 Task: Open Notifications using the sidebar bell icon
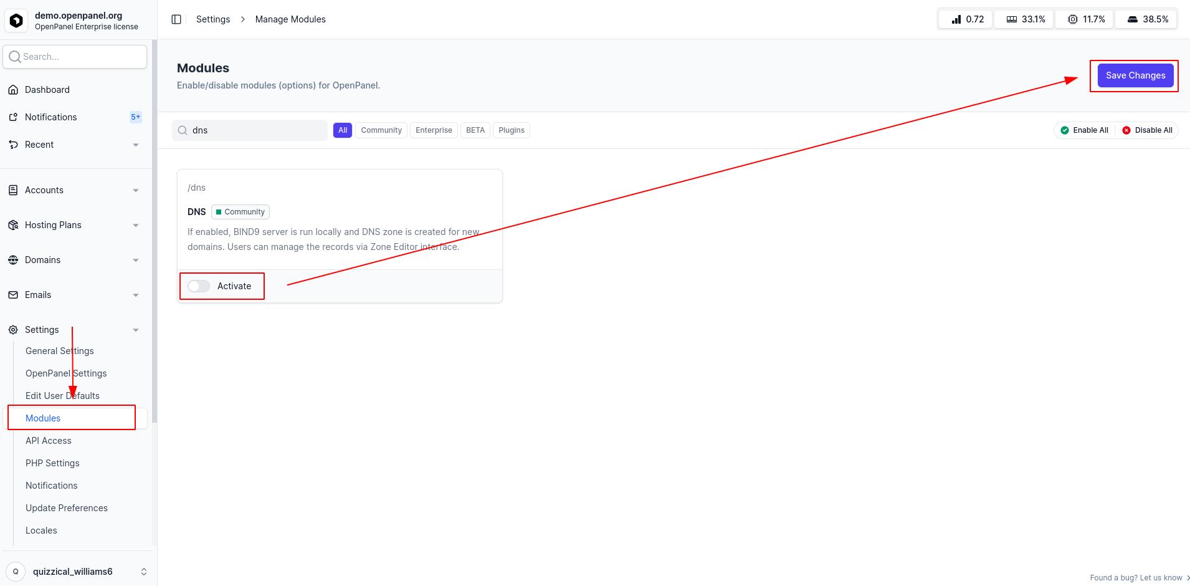click(13, 117)
